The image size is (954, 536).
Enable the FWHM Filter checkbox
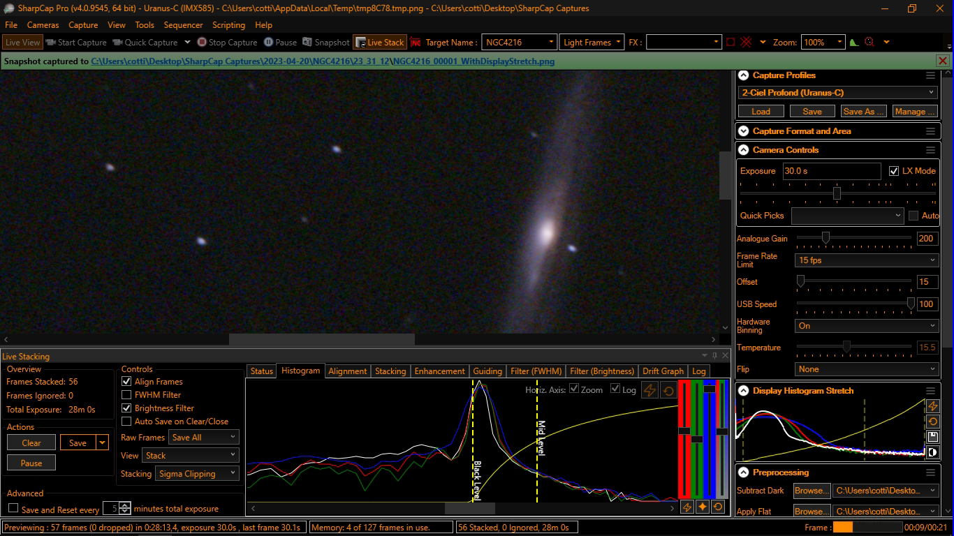coord(126,395)
